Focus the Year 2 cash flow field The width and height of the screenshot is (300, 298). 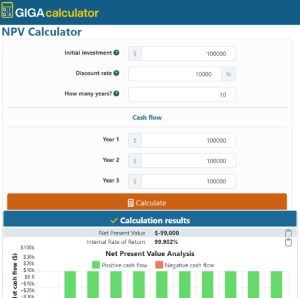[x=189, y=161]
